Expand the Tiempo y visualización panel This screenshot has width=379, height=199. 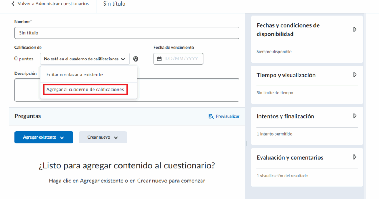click(x=355, y=75)
